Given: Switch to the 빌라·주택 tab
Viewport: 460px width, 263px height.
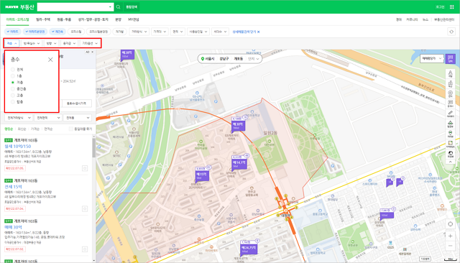Looking at the screenshot, I should (43, 19).
